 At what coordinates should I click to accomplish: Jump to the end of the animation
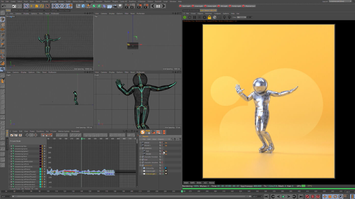301,196
